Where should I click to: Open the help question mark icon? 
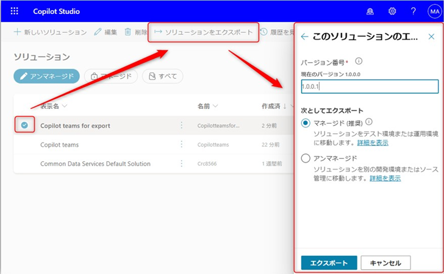413,12
